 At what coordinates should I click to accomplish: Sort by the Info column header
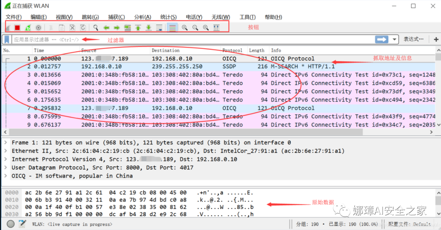pyautogui.click(x=352, y=51)
